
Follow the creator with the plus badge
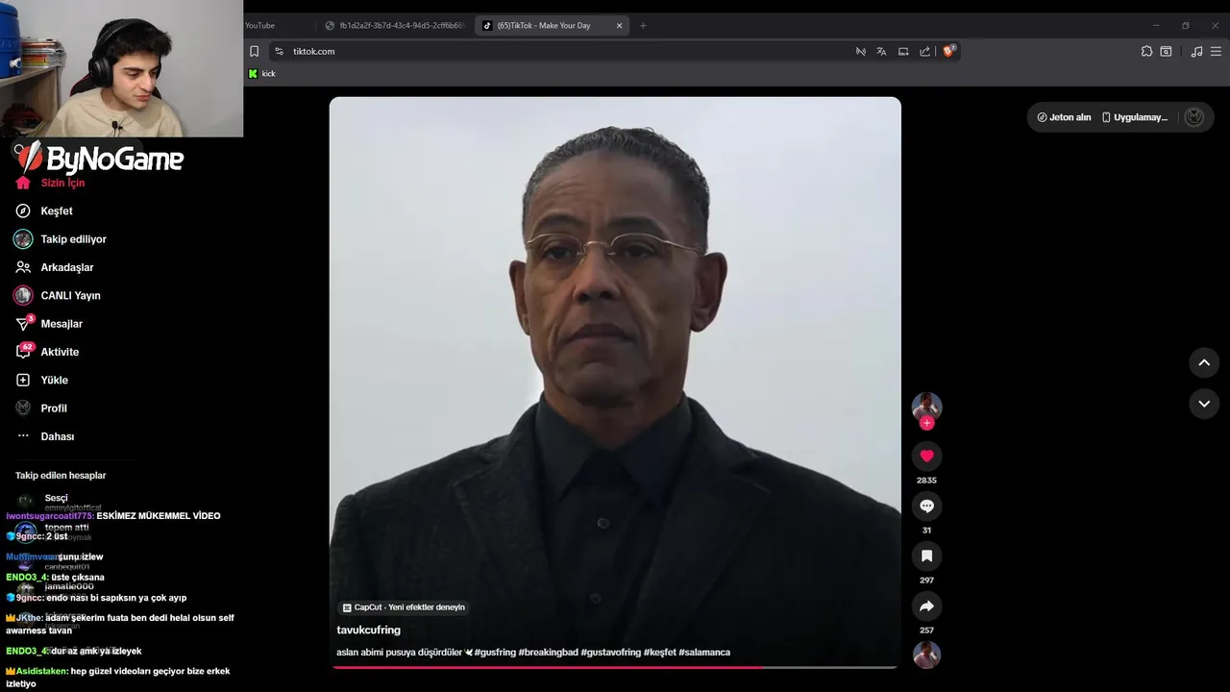926,423
